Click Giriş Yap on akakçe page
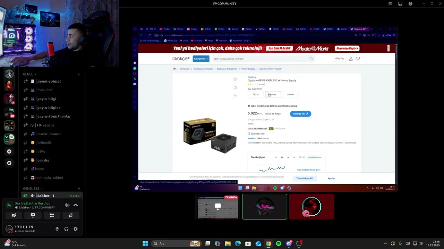444x249 pixels. coord(340,58)
